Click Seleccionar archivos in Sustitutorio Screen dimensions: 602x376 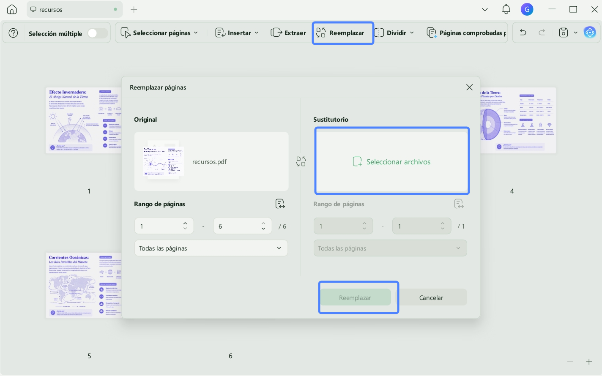(392, 161)
